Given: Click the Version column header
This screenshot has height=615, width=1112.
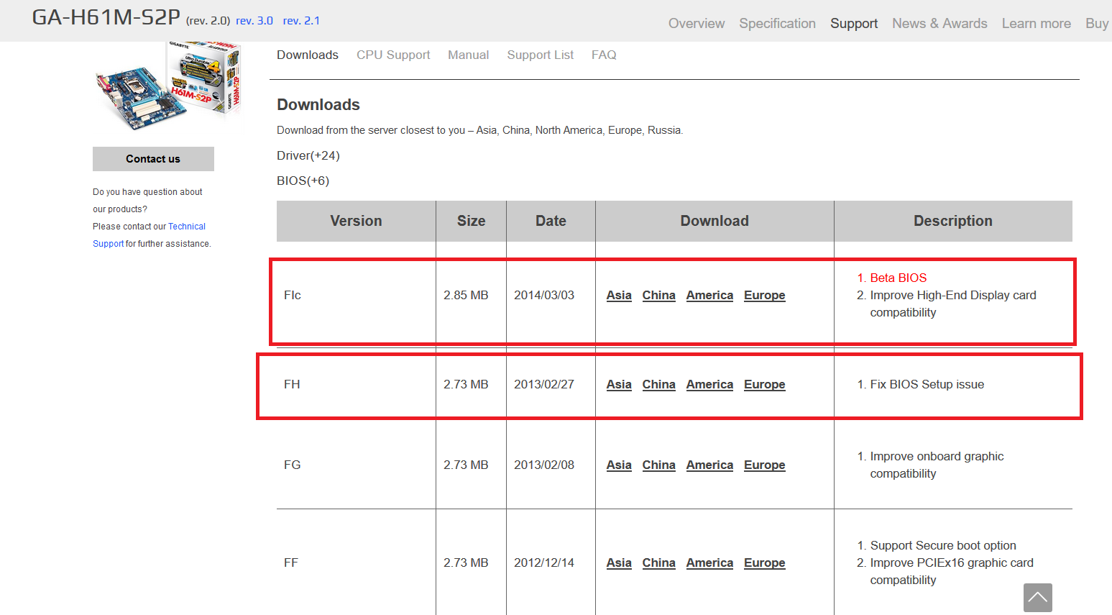Looking at the screenshot, I should 356,221.
